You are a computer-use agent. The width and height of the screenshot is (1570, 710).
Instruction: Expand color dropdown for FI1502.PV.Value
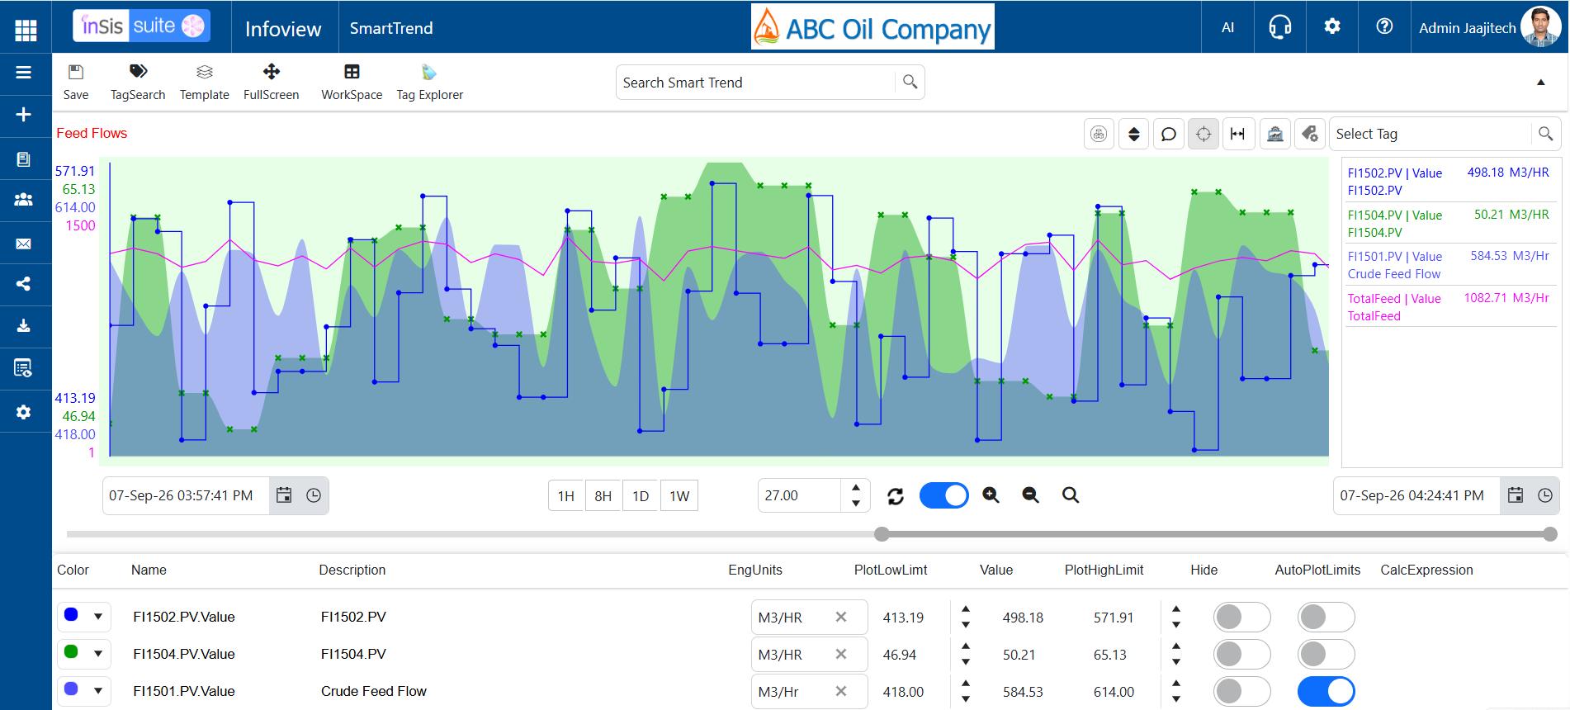click(98, 617)
